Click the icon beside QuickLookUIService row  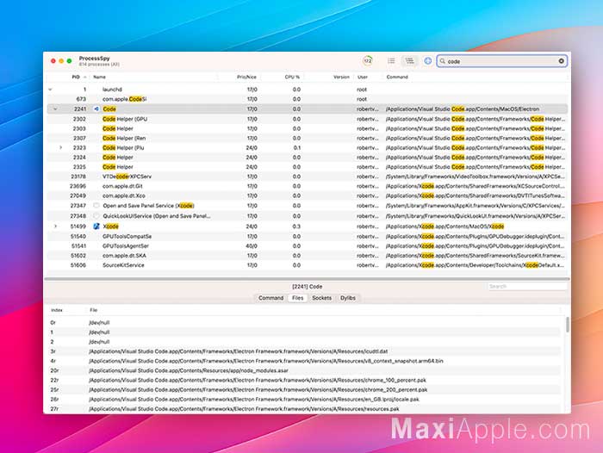coord(96,215)
